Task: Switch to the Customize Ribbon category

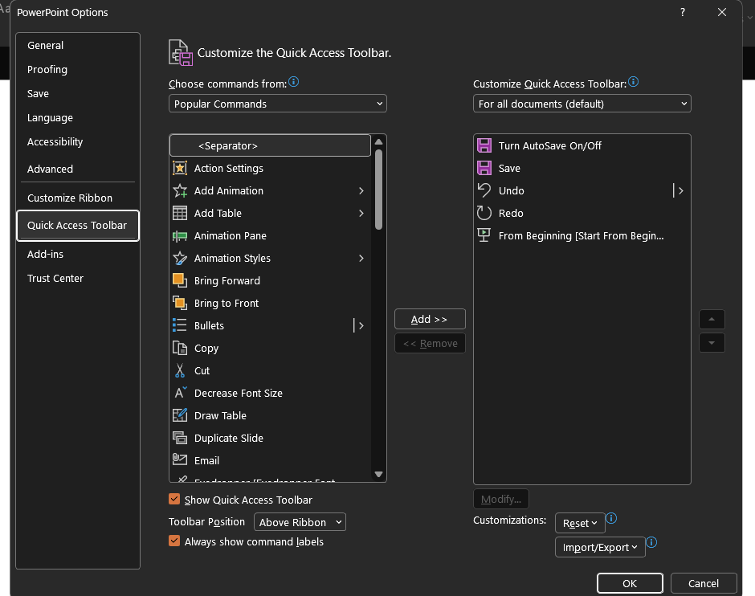Action: [x=70, y=198]
